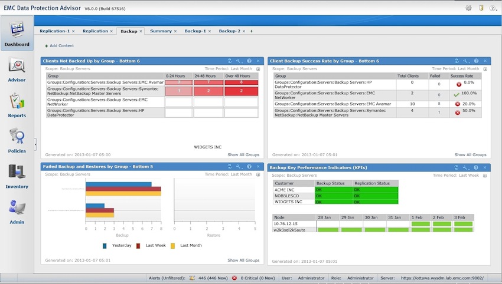Refresh Backup Key Performance Indicators panel
502x284 pixels.
point(457,167)
